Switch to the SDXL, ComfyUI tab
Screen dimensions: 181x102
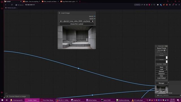[x=50, y=1]
